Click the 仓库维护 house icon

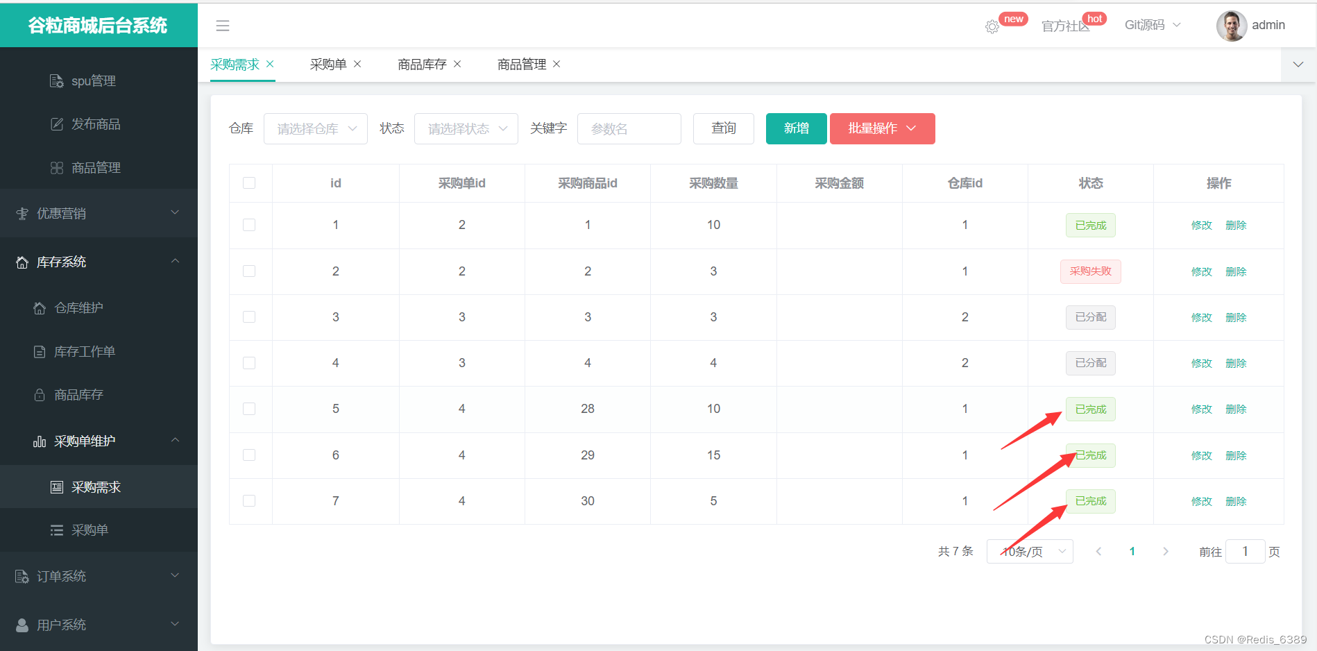40,308
